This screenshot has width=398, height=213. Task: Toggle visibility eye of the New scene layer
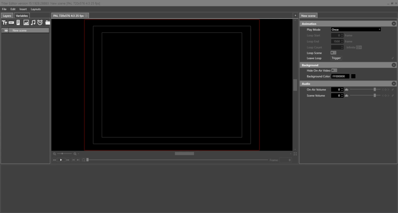(x=6, y=30)
